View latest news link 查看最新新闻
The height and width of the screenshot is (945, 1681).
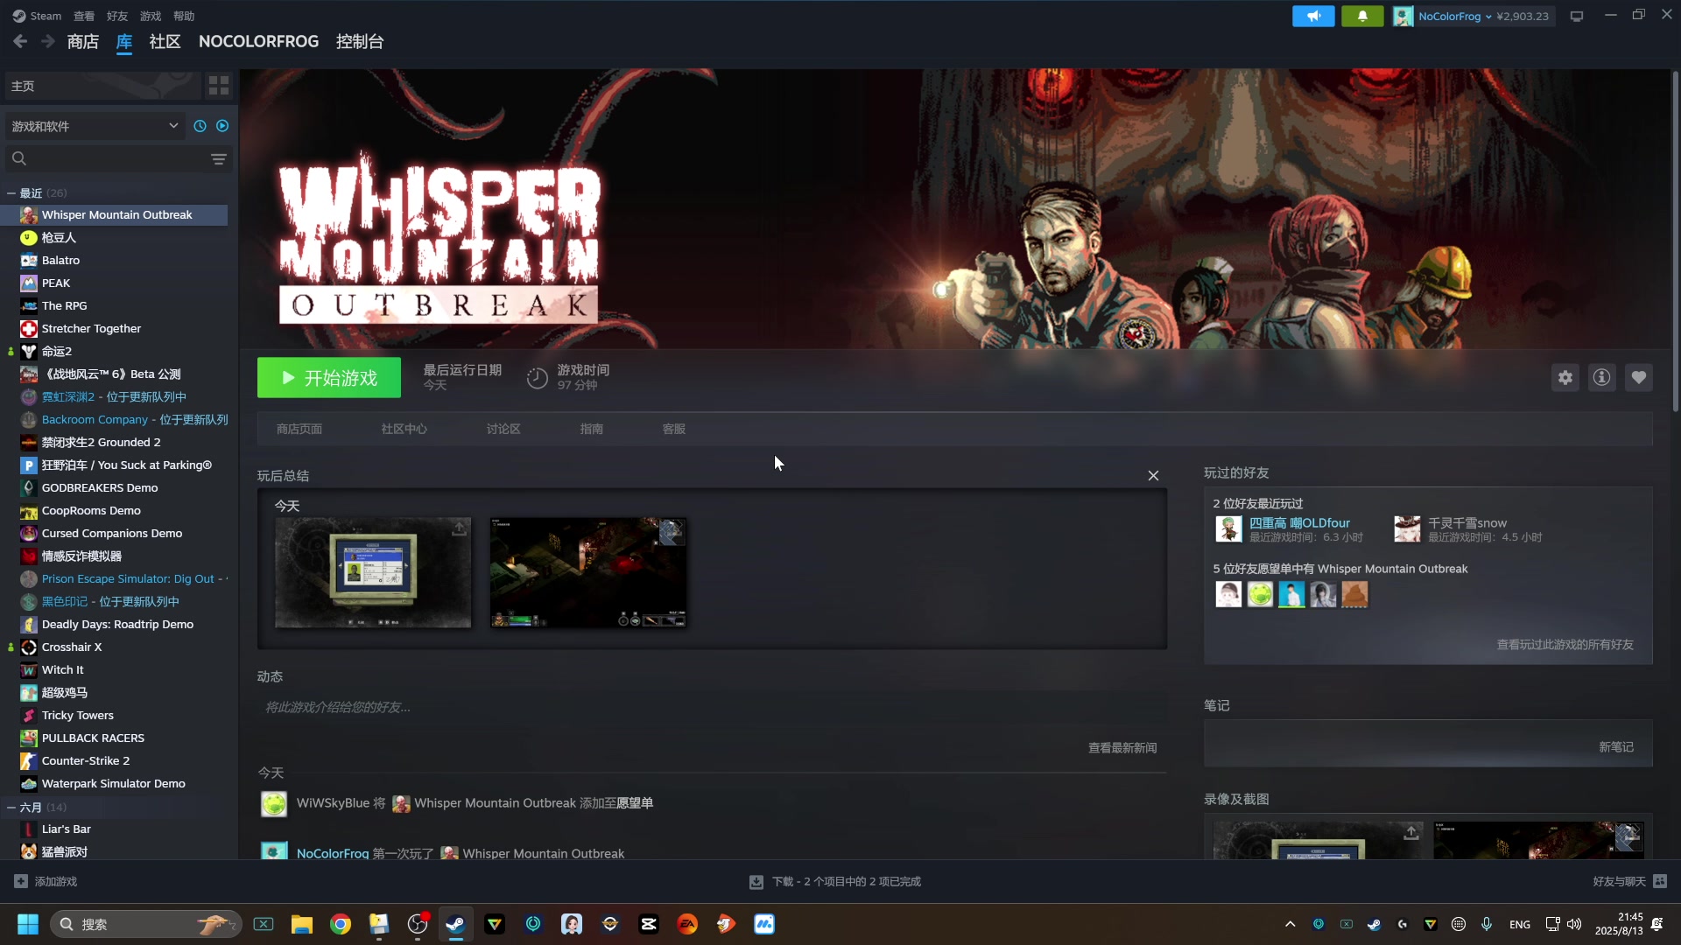tap(1122, 748)
